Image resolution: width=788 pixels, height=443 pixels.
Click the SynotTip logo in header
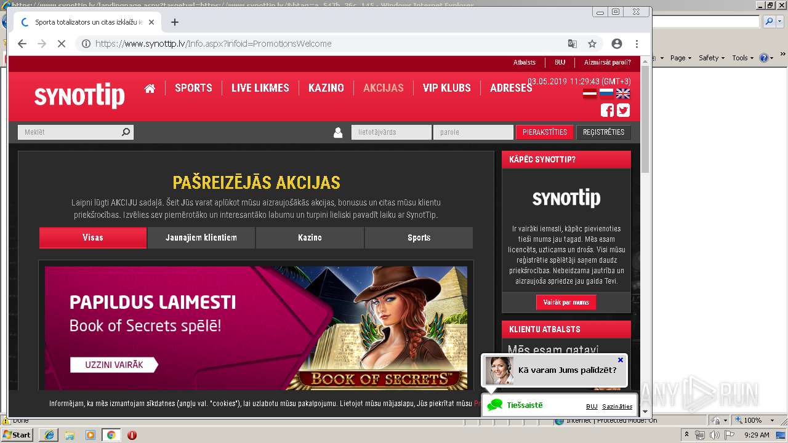(79, 96)
